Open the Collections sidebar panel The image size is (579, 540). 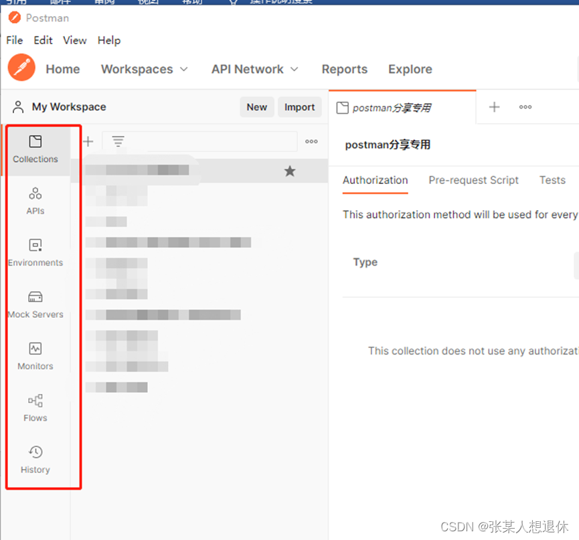click(35, 149)
